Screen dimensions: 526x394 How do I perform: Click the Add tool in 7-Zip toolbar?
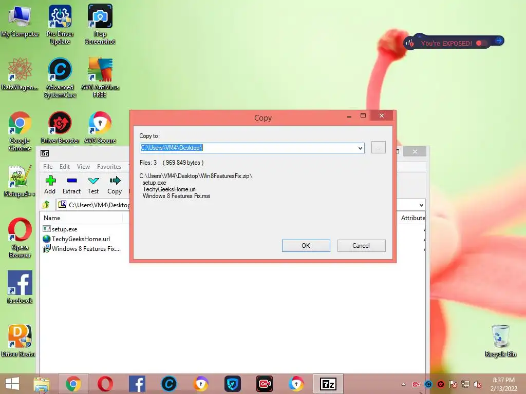[50, 185]
